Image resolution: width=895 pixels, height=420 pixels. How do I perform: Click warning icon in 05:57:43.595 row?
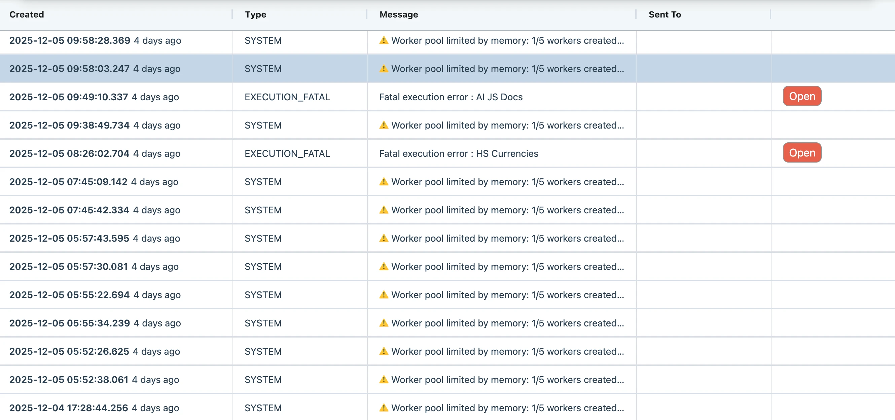pyautogui.click(x=384, y=238)
